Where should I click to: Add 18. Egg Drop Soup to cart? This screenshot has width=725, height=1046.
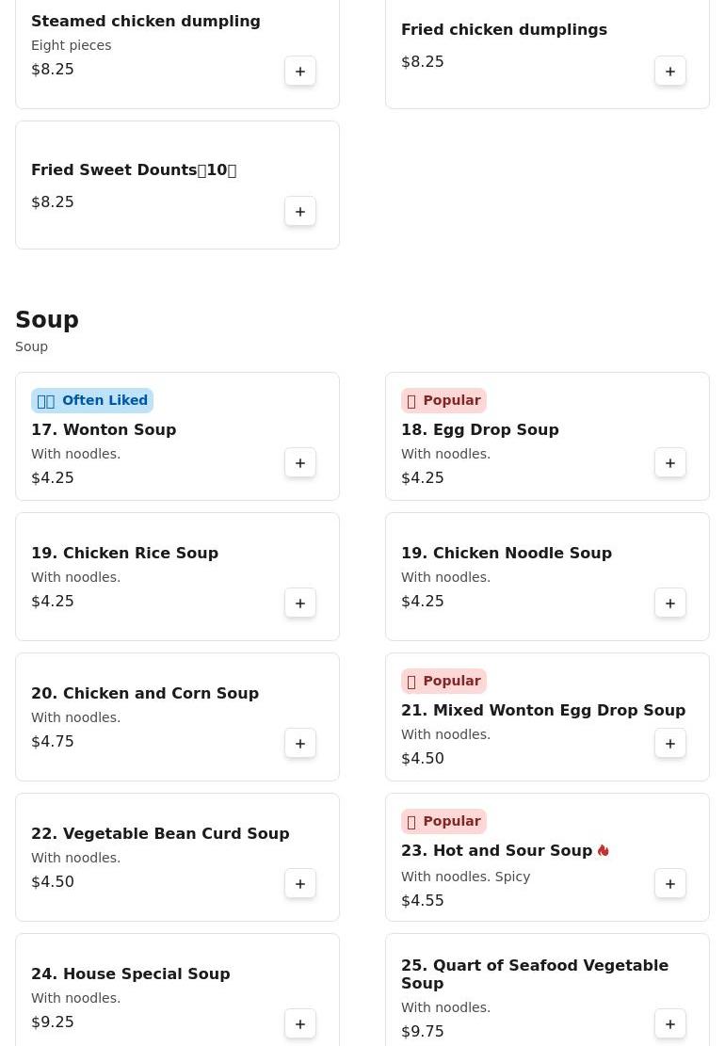click(670, 463)
